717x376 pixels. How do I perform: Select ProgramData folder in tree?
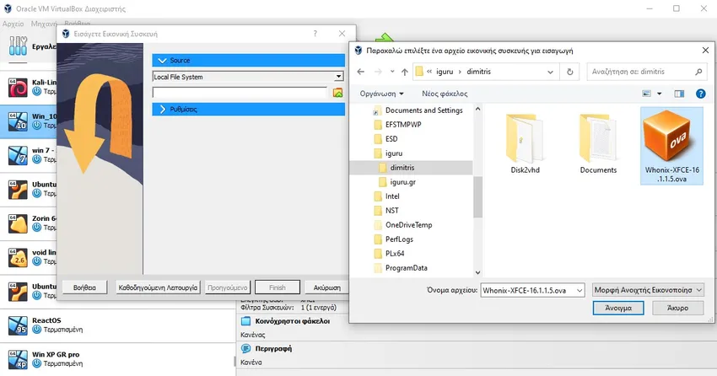point(406,268)
